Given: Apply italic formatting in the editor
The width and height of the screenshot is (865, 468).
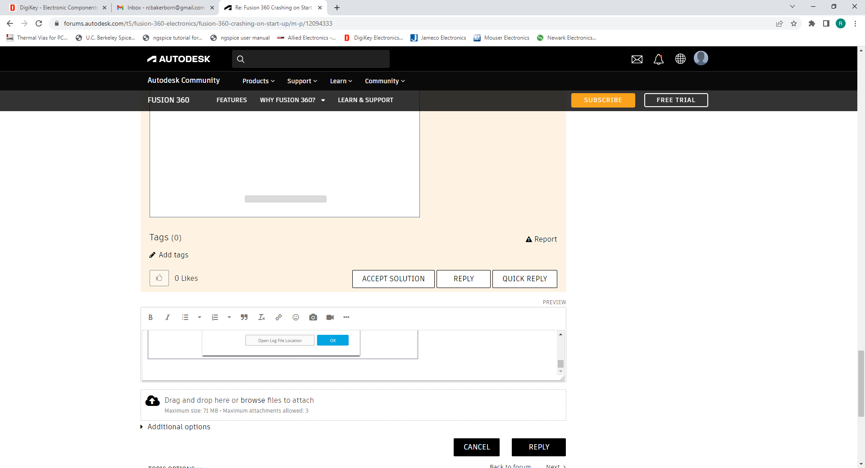Looking at the screenshot, I should 167,317.
